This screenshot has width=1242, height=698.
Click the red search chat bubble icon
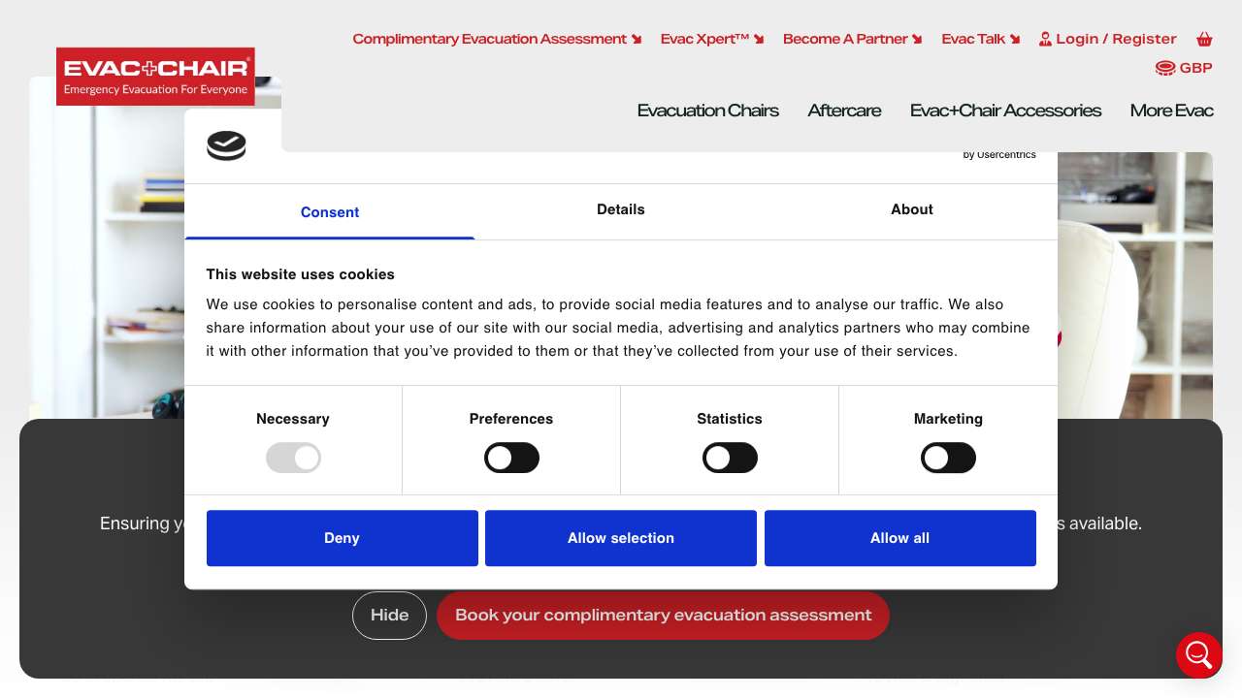pyautogui.click(x=1198, y=655)
